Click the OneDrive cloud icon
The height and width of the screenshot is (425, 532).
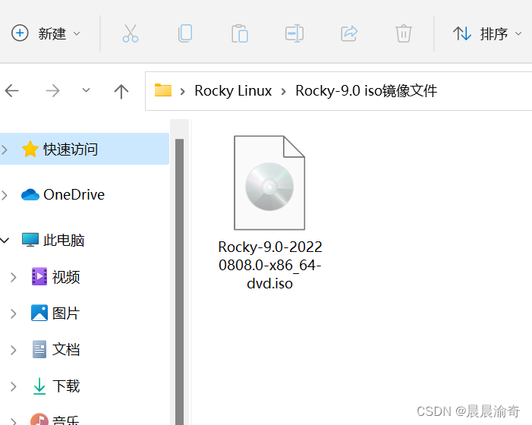30,195
